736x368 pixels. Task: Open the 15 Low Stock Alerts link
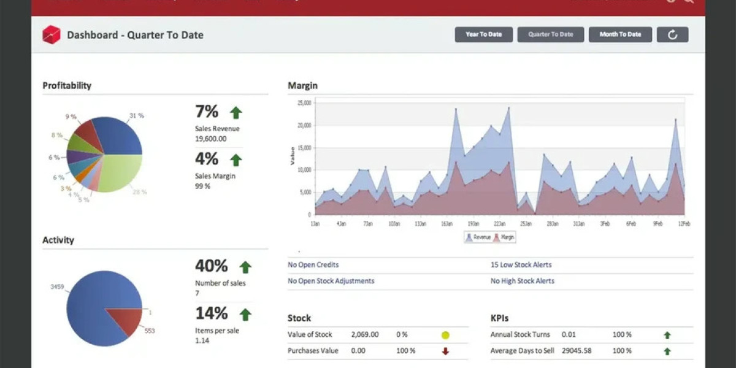tap(521, 265)
